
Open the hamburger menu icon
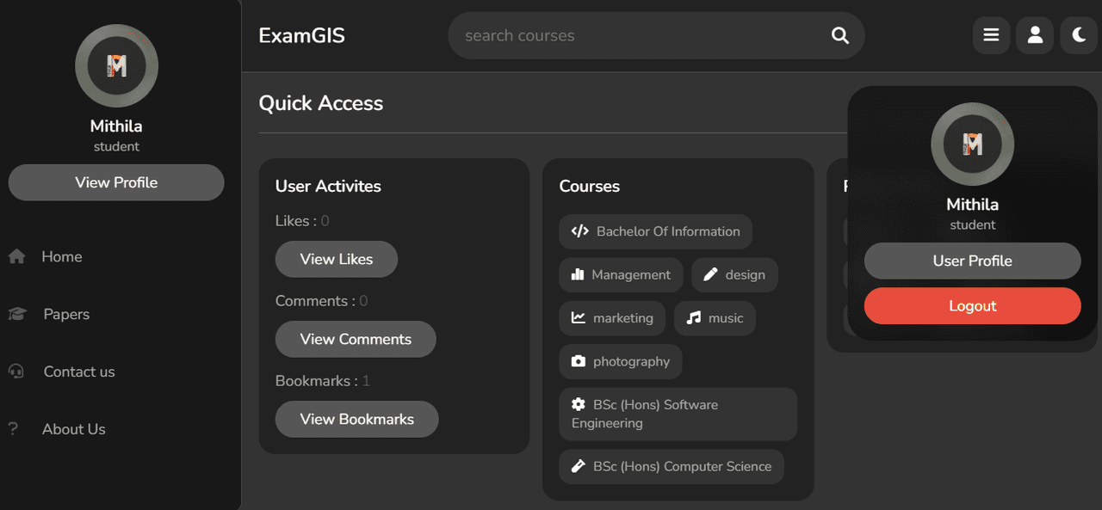click(991, 35)
